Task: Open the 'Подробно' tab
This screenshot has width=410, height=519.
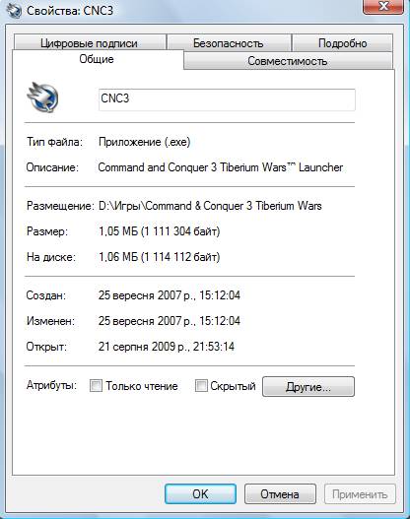Action: (x=342, y=43)
